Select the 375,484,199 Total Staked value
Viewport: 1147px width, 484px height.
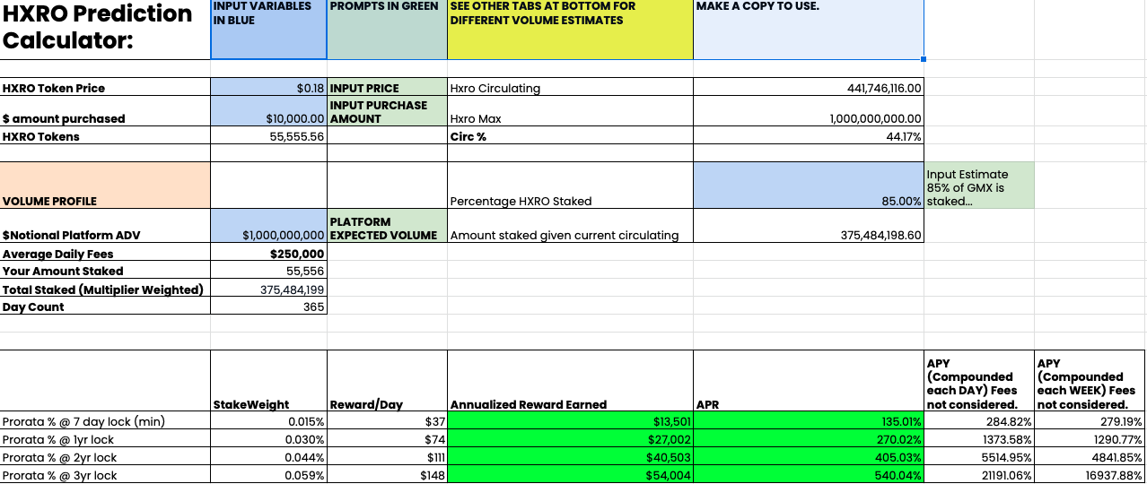coord(268,289)
